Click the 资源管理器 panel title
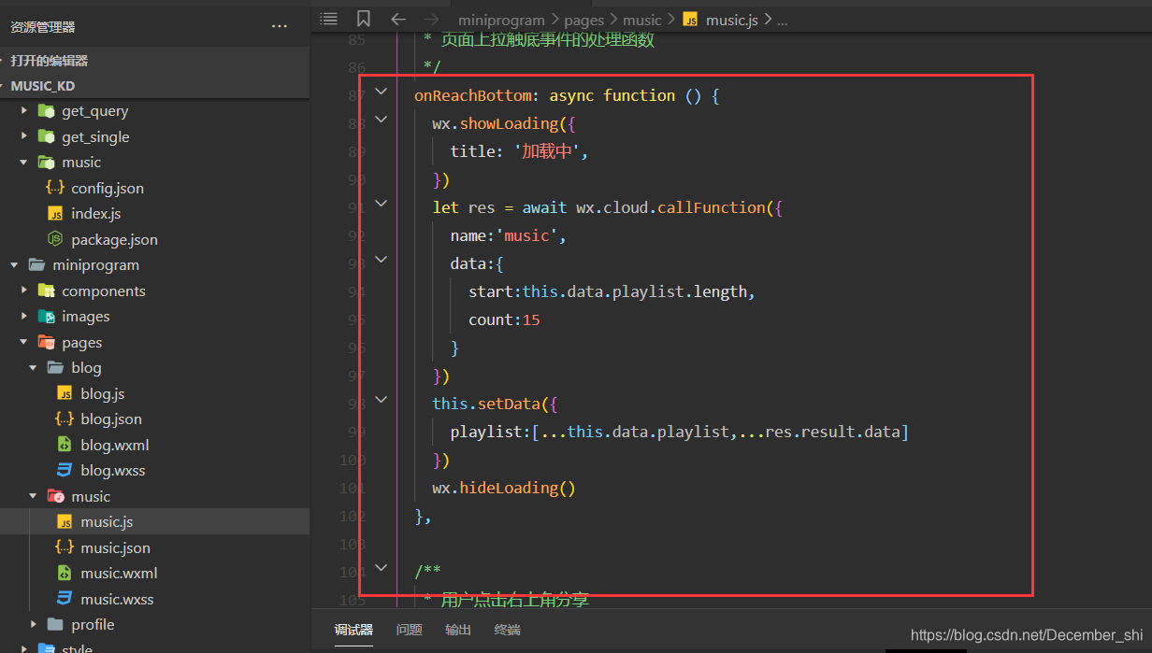The image size is (1152, 653). pyautogui.click(x=43, y=27)
